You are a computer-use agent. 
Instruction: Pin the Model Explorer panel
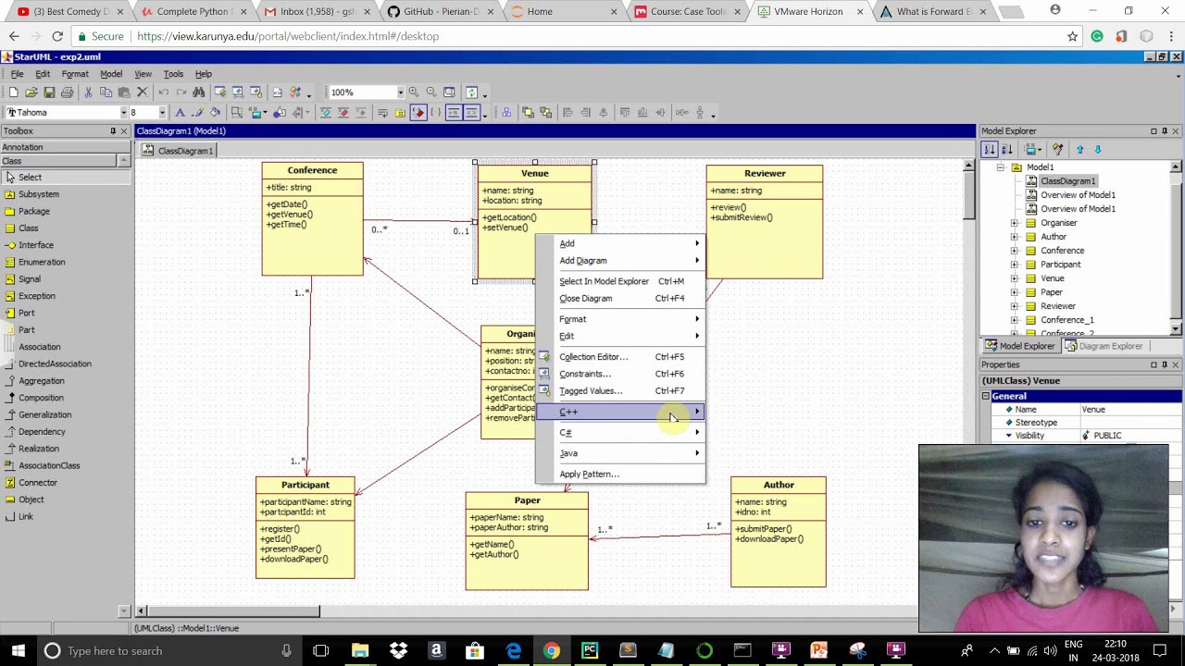(1165, 131)
